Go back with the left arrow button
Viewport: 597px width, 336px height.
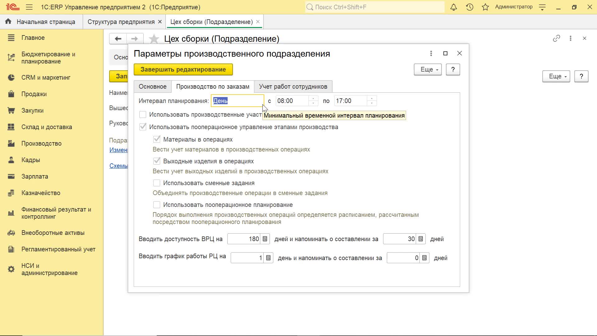click(118, 39)
